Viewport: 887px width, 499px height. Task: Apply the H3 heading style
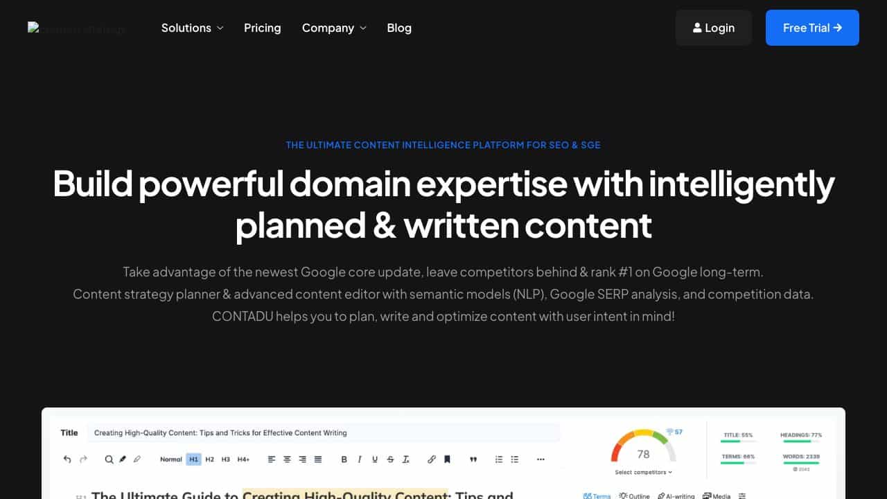[x=225, y=459]
